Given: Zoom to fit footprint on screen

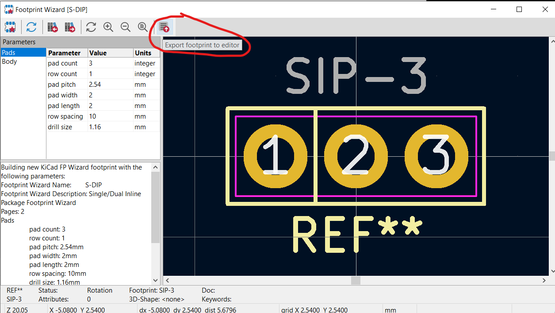Looking at the screenshot, I should click(x=142, y=27).
